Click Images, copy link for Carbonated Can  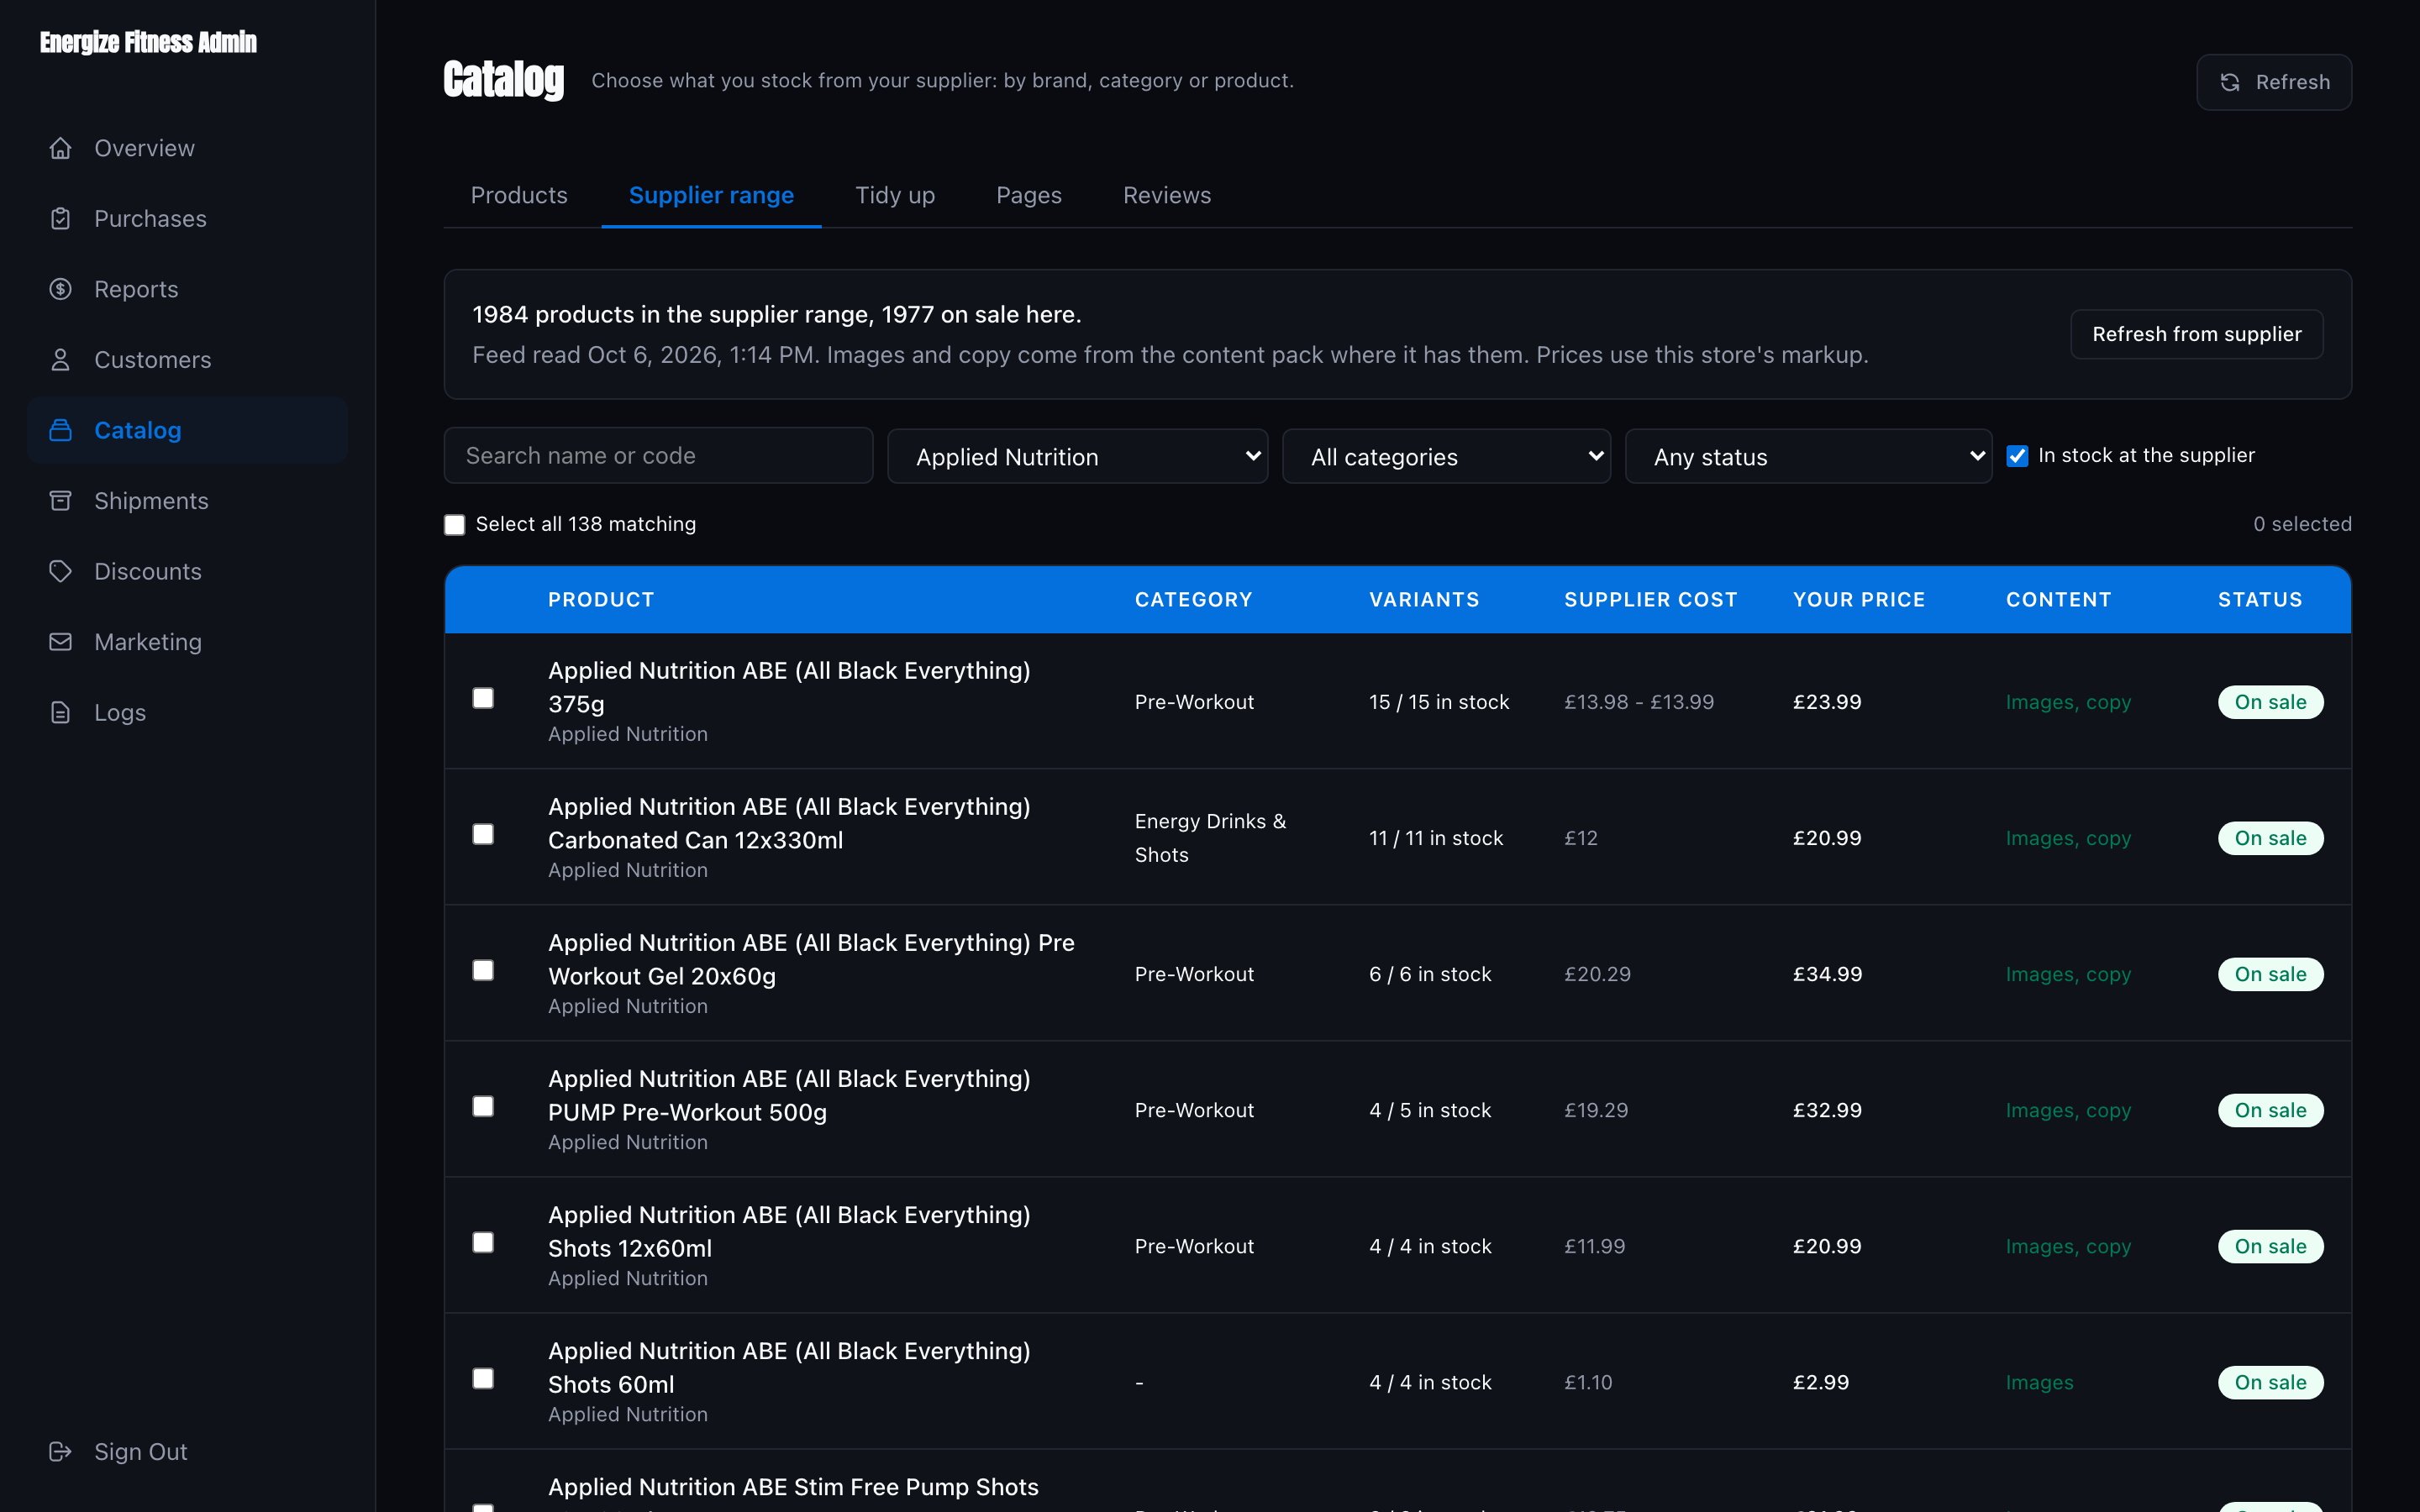[2068, 838]
